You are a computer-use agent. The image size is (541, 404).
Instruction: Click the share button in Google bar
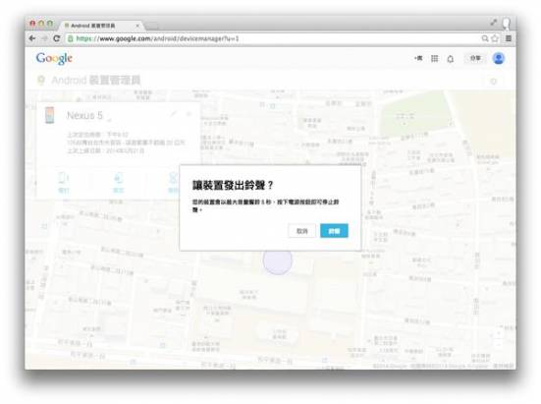[x=475, y=58]
